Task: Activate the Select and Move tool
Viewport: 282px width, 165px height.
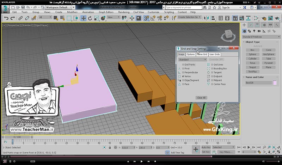Action: click(x=84, y=18)
